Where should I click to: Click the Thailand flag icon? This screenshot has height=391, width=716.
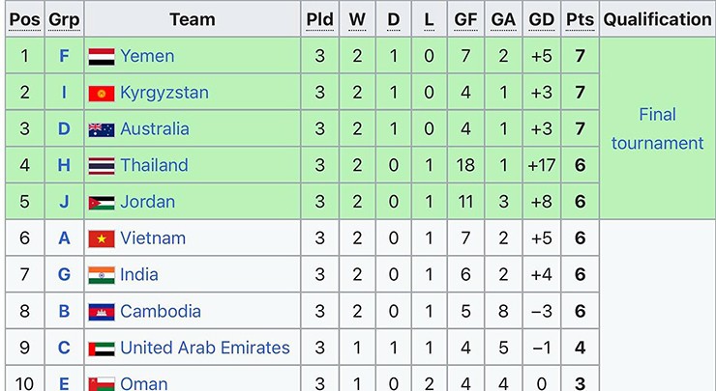tap(102, 166)
